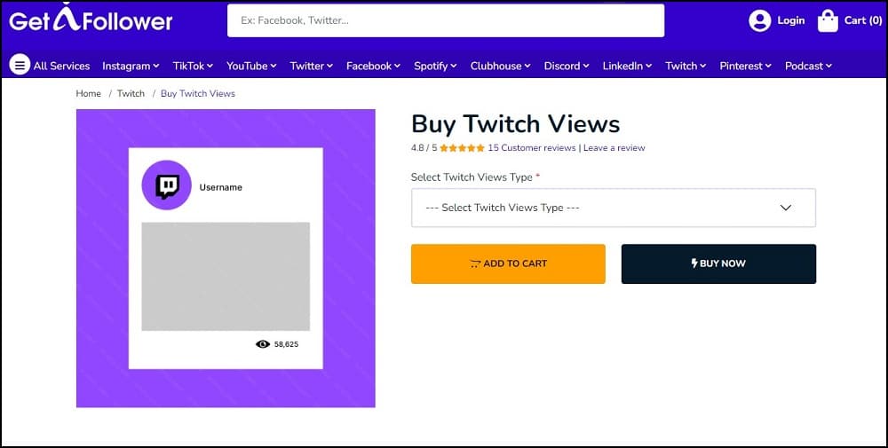This screenshot has height=448, width=888.
Task: Click the orange ADD TO CART button
Action: (x=508, y=263)
